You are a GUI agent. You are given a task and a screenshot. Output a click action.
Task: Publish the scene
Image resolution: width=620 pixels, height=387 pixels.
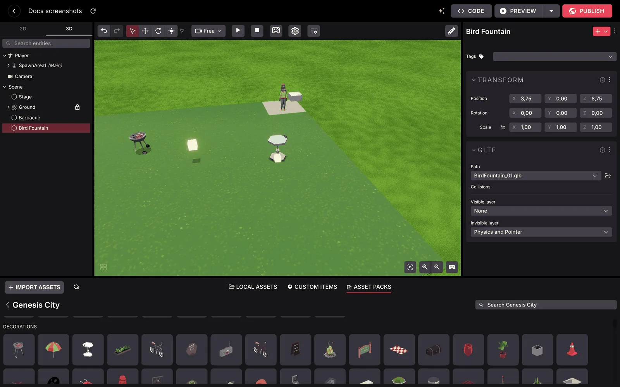587,11
